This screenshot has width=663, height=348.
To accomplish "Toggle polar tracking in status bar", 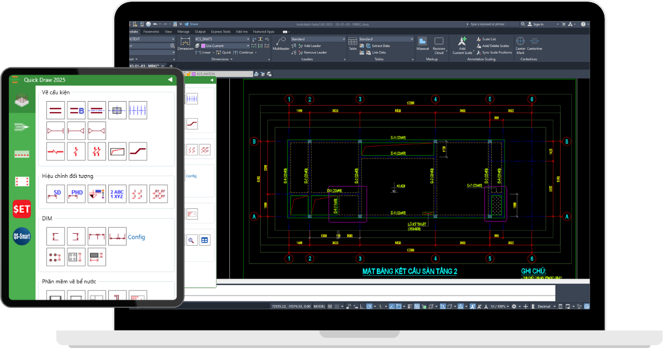I will (369, 306).
